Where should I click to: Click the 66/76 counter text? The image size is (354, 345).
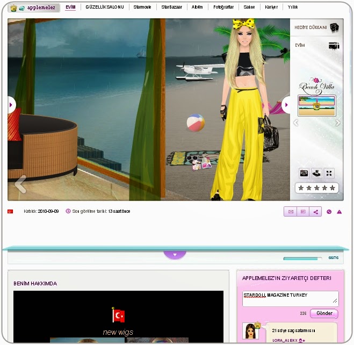[334, 257]
